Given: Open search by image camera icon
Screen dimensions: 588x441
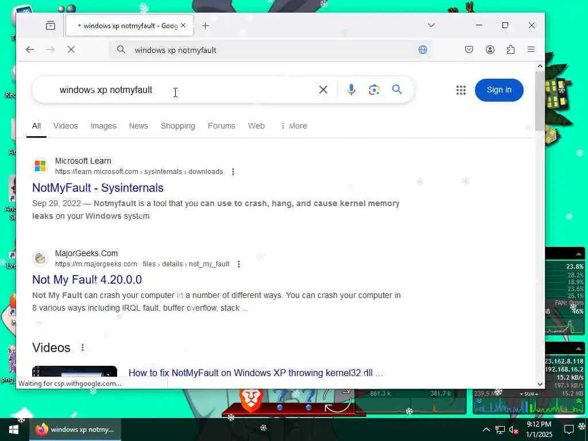Looking at the screenshot, I should 374,90.
